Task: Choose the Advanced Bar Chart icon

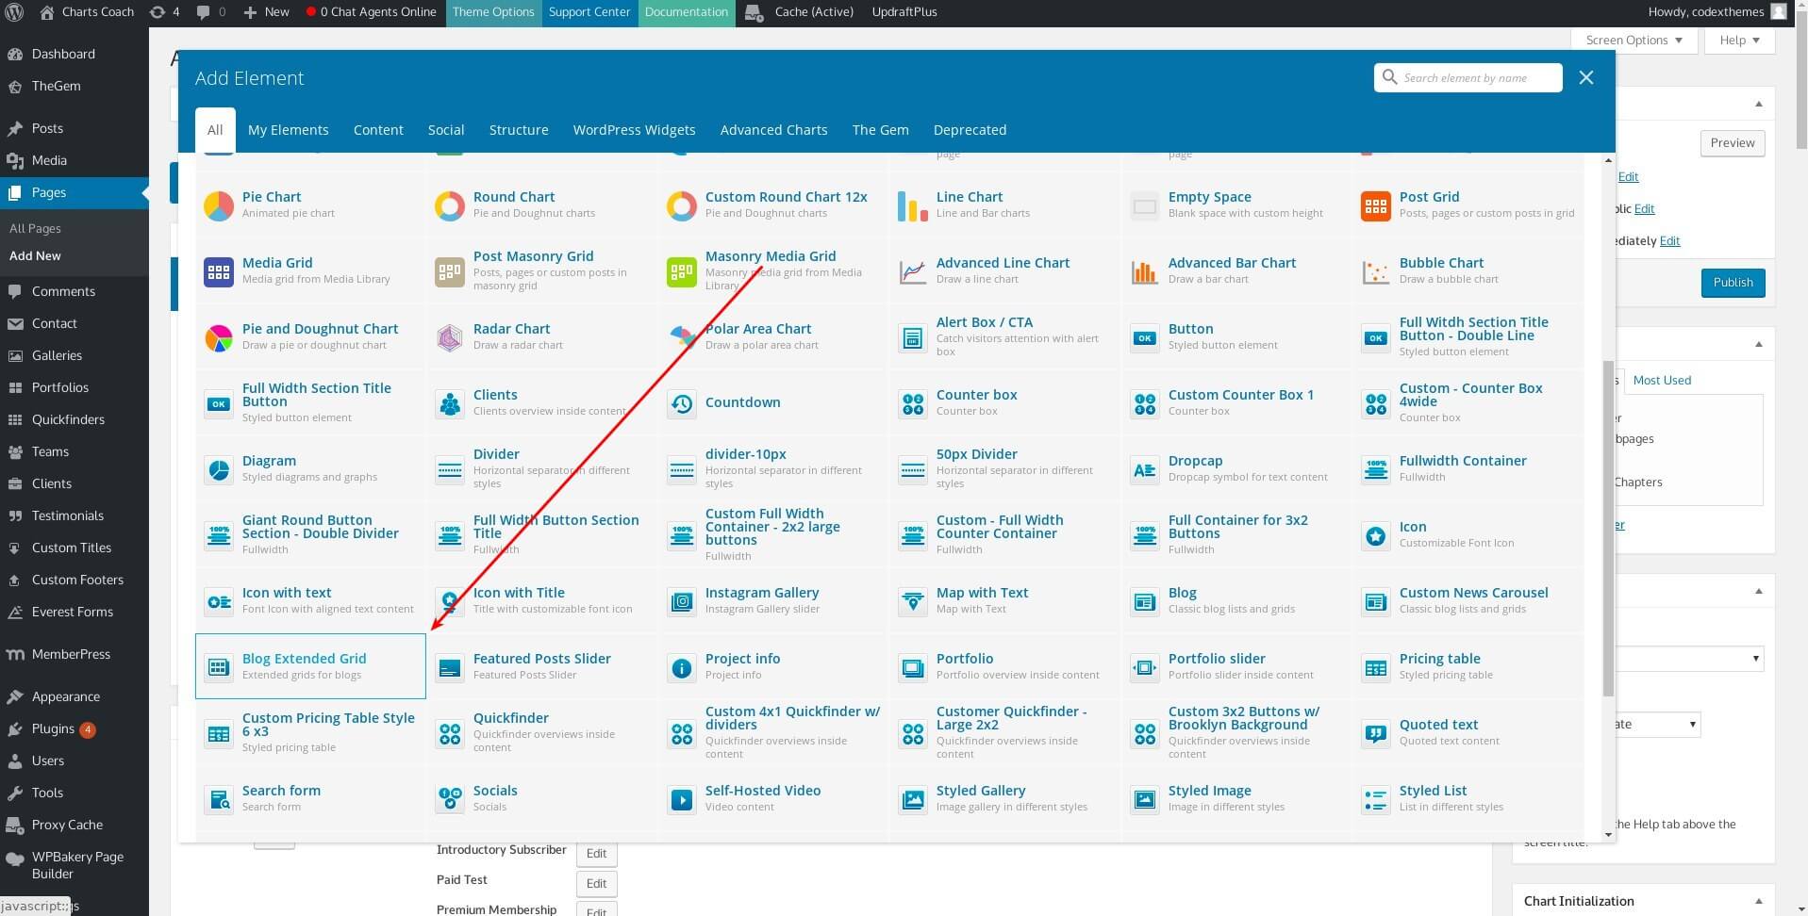Action: click(x=1145, y=271)
